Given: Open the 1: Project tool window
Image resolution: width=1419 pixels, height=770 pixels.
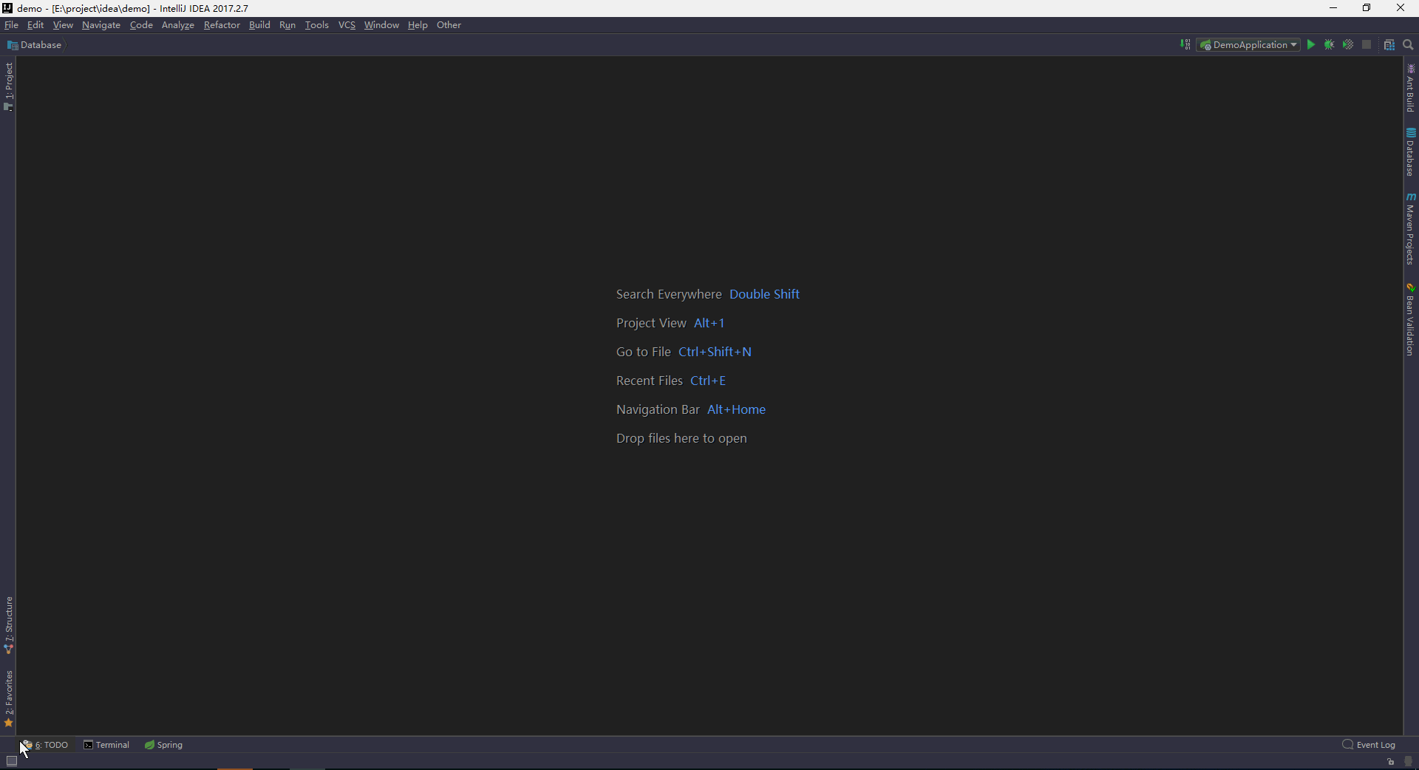Looking at the screenshot, I should pyautogui.click(x=8, y=86).
